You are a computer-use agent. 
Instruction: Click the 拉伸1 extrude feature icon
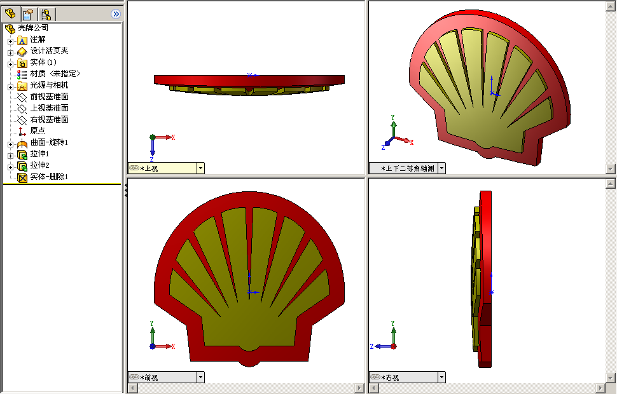click(22, 155)
